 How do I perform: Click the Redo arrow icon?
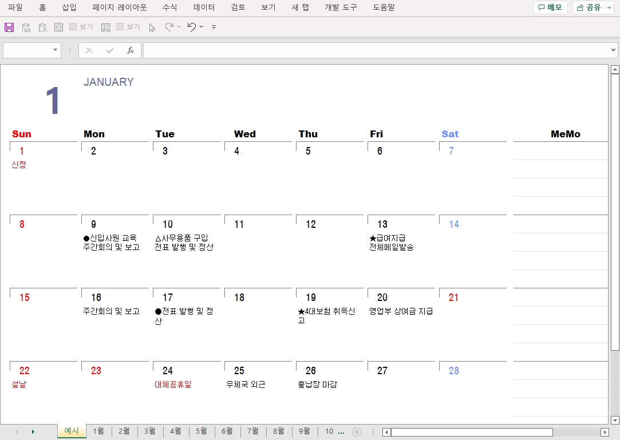point(169,27)
